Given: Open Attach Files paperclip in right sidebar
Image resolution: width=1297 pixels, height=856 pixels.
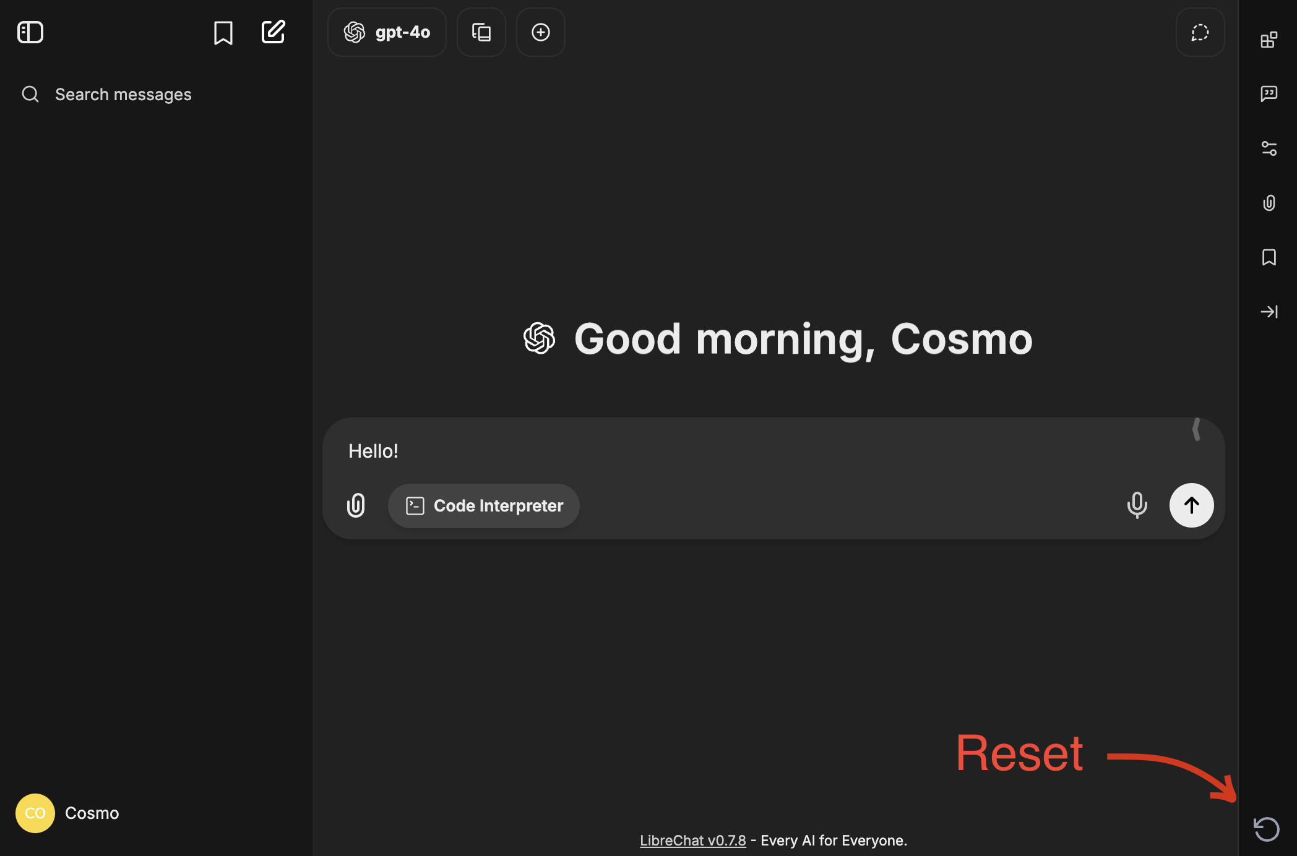Looking at the screenshot, I should pos(1269,203).
